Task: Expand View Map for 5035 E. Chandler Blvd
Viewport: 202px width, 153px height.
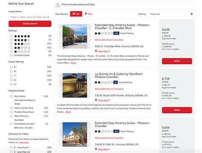Action: click(x=104, y=51)
